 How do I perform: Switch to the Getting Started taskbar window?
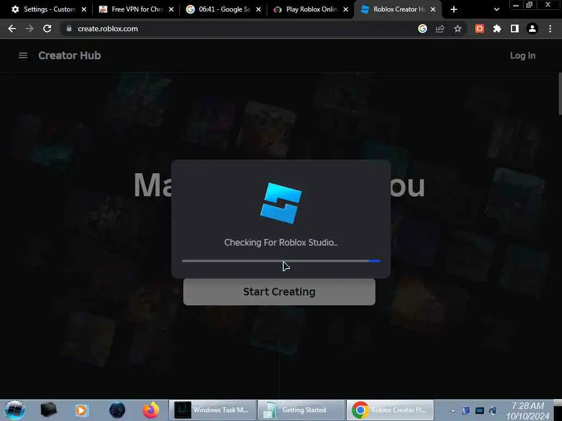(x=301, y=410)
